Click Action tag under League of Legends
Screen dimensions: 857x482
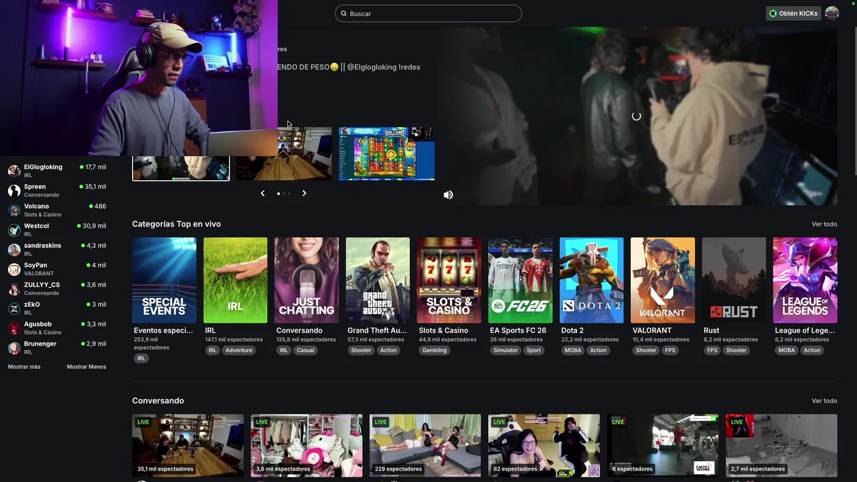(x=812, y=350)
